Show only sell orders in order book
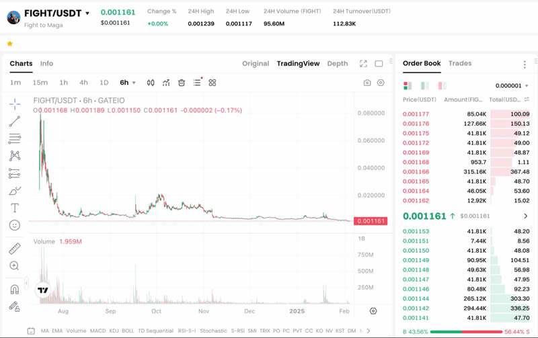Screen dimensions: 538x338 [x=442, y=86]
